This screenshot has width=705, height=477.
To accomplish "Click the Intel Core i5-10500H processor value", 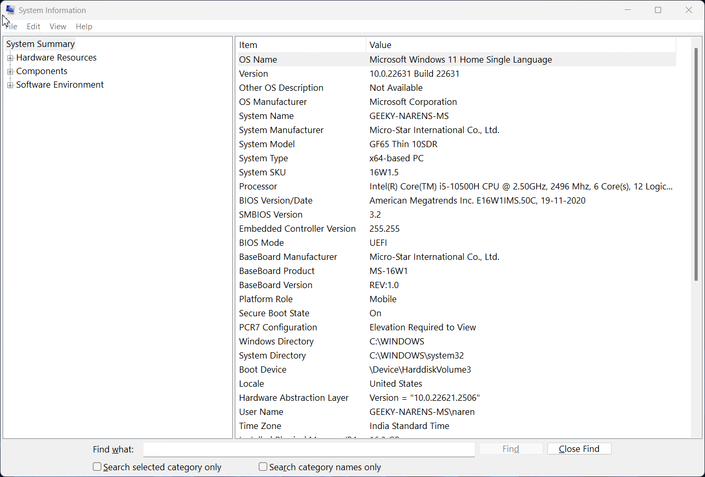I will click(521, 186).
